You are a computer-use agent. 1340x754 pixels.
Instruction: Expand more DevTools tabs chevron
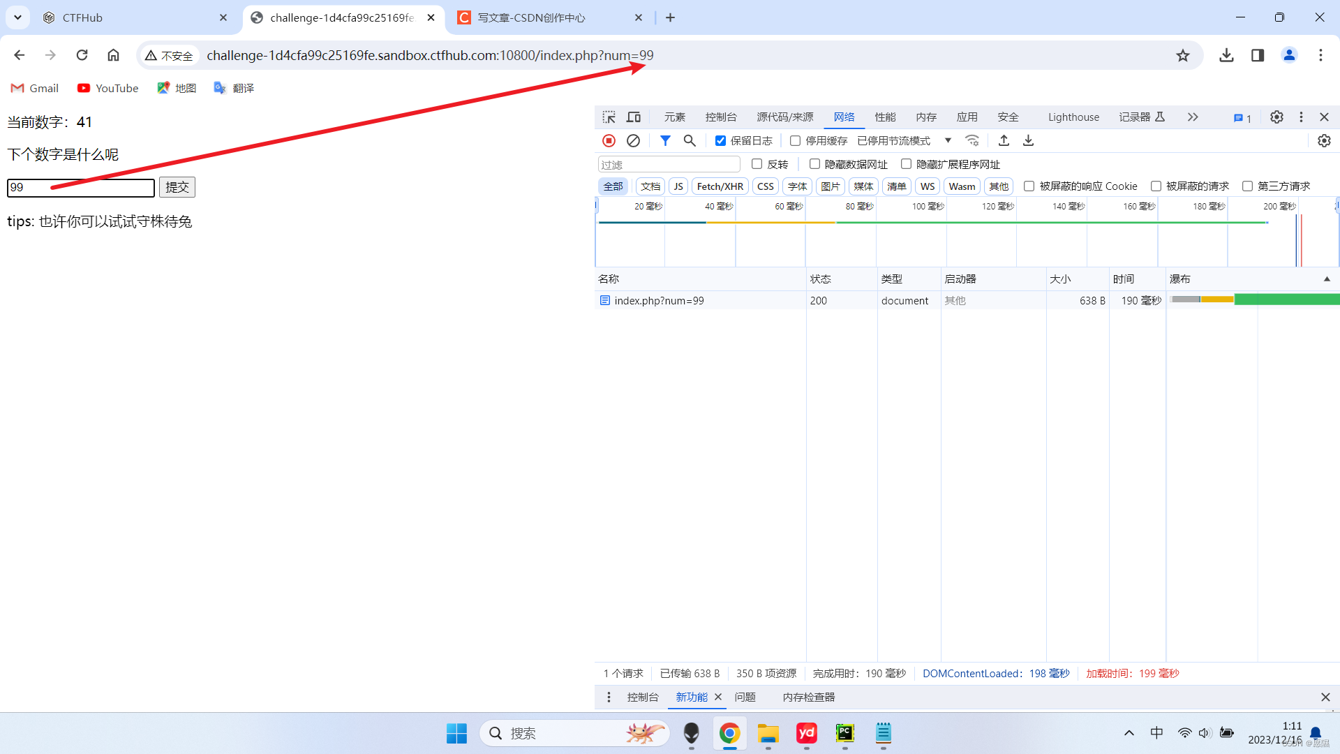(1193, 117)
